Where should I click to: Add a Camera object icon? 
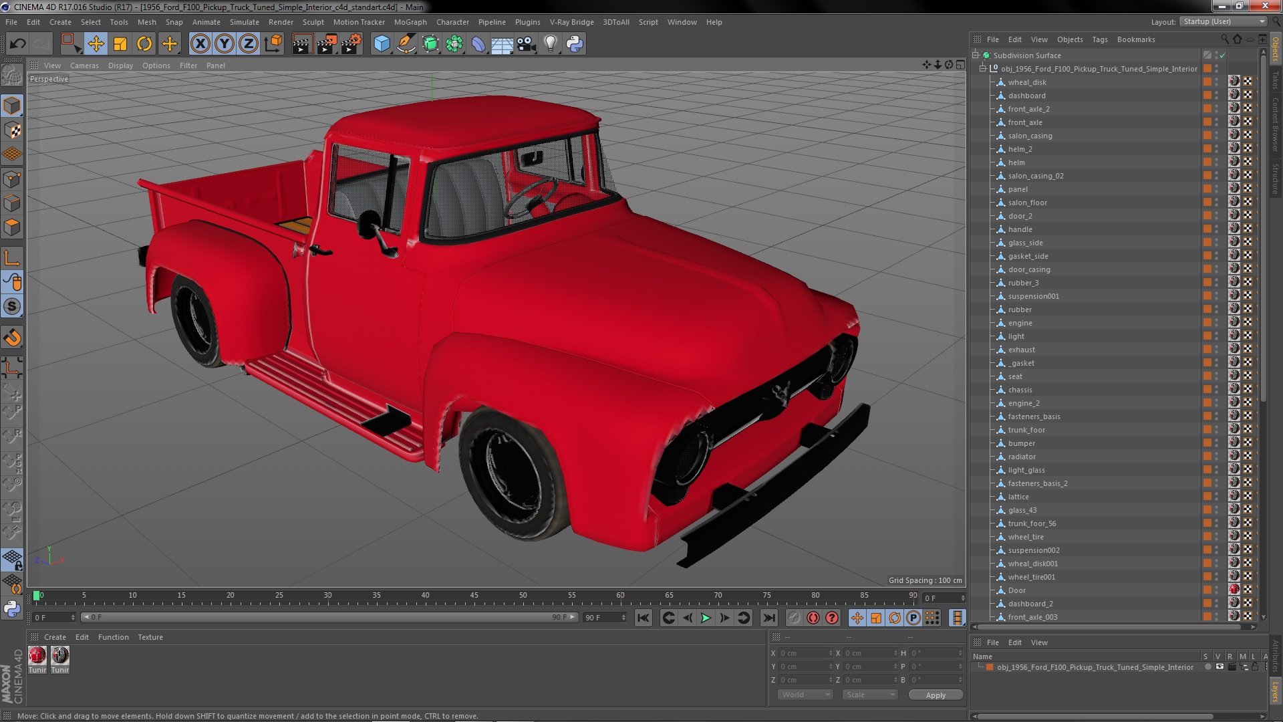pos(527,44)
